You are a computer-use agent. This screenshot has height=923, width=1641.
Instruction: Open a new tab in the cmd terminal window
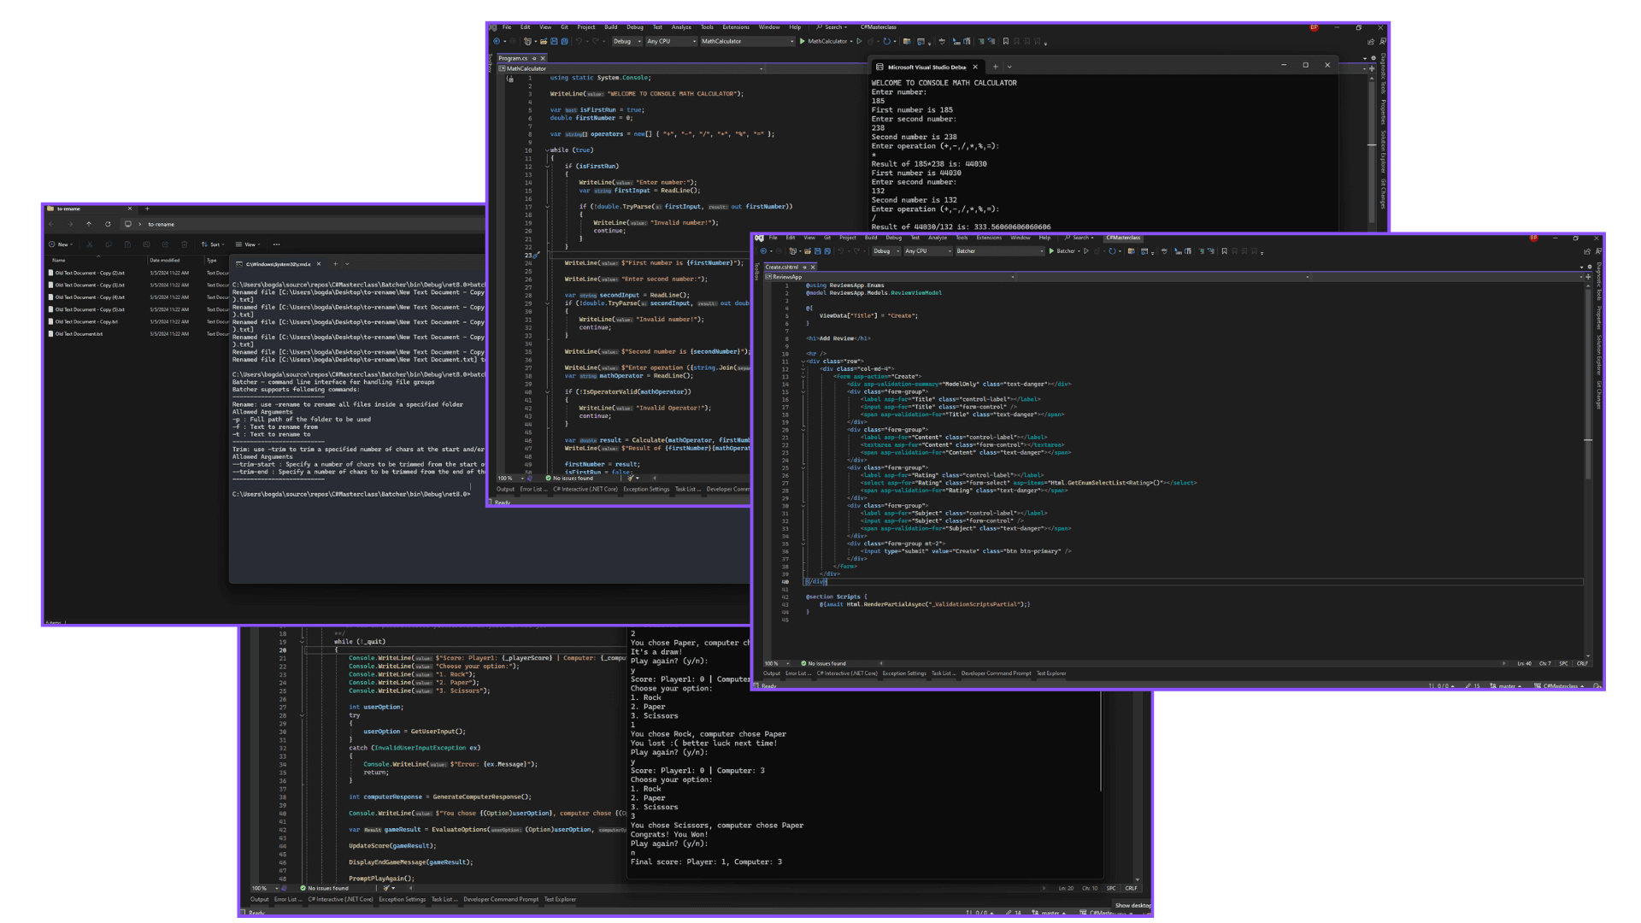pos(335,264)
